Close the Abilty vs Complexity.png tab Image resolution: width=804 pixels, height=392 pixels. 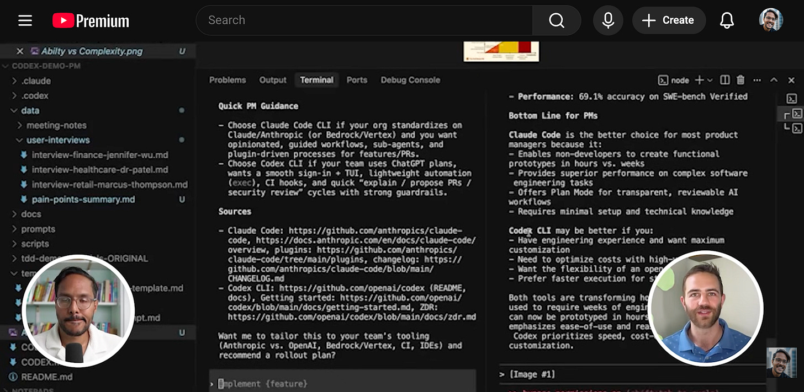(20, 51)
